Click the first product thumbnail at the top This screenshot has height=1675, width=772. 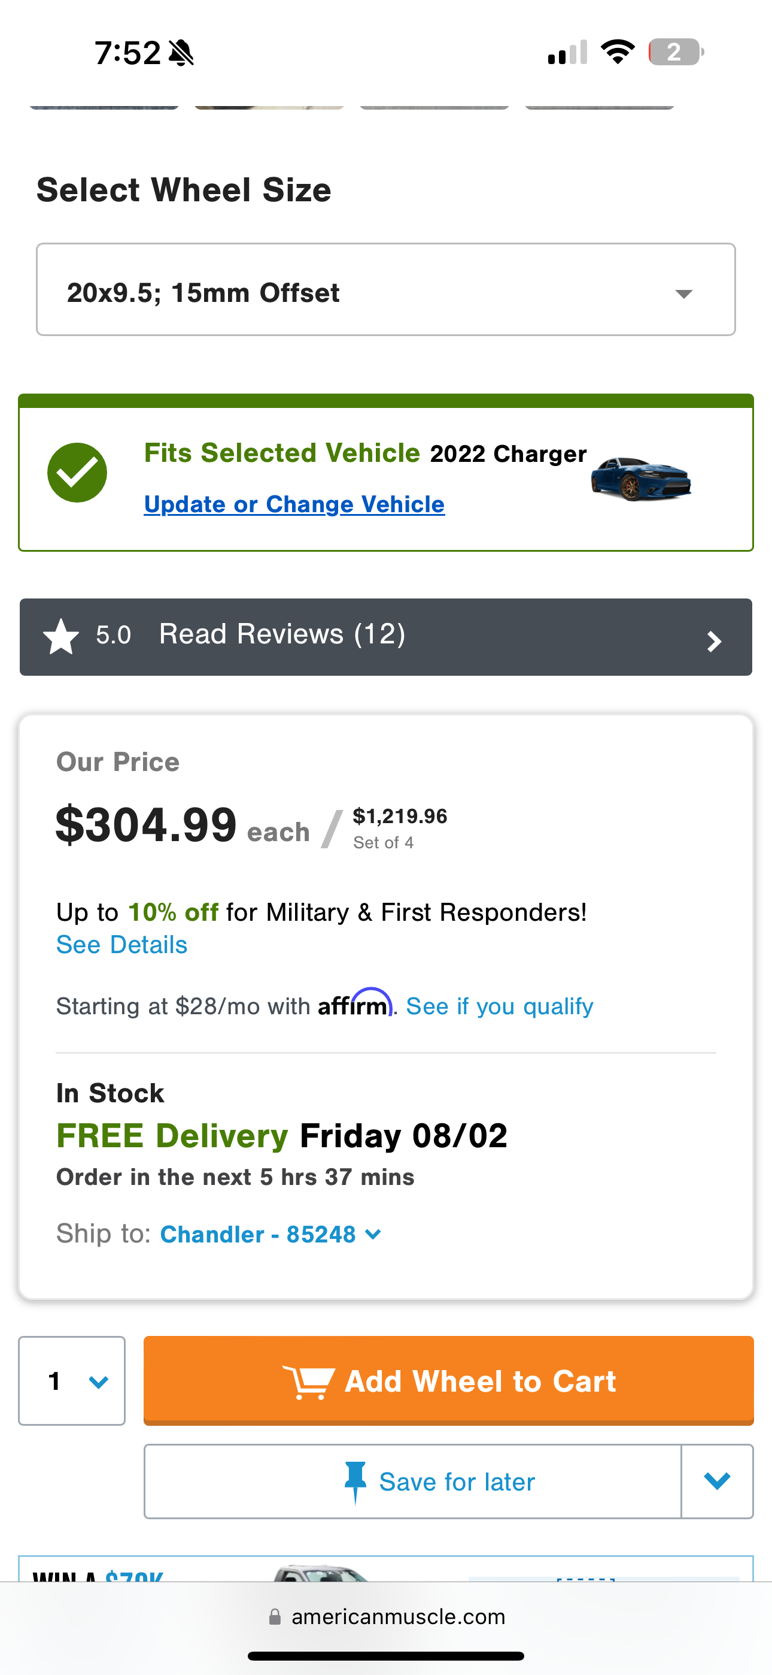[x=104, y=105]
